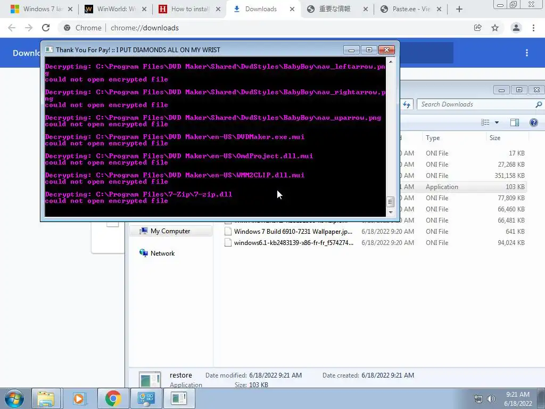Select the 17 KB ONI File row
Image resolution: width=545 pixels, height=409 pixels.
[463, 153]
